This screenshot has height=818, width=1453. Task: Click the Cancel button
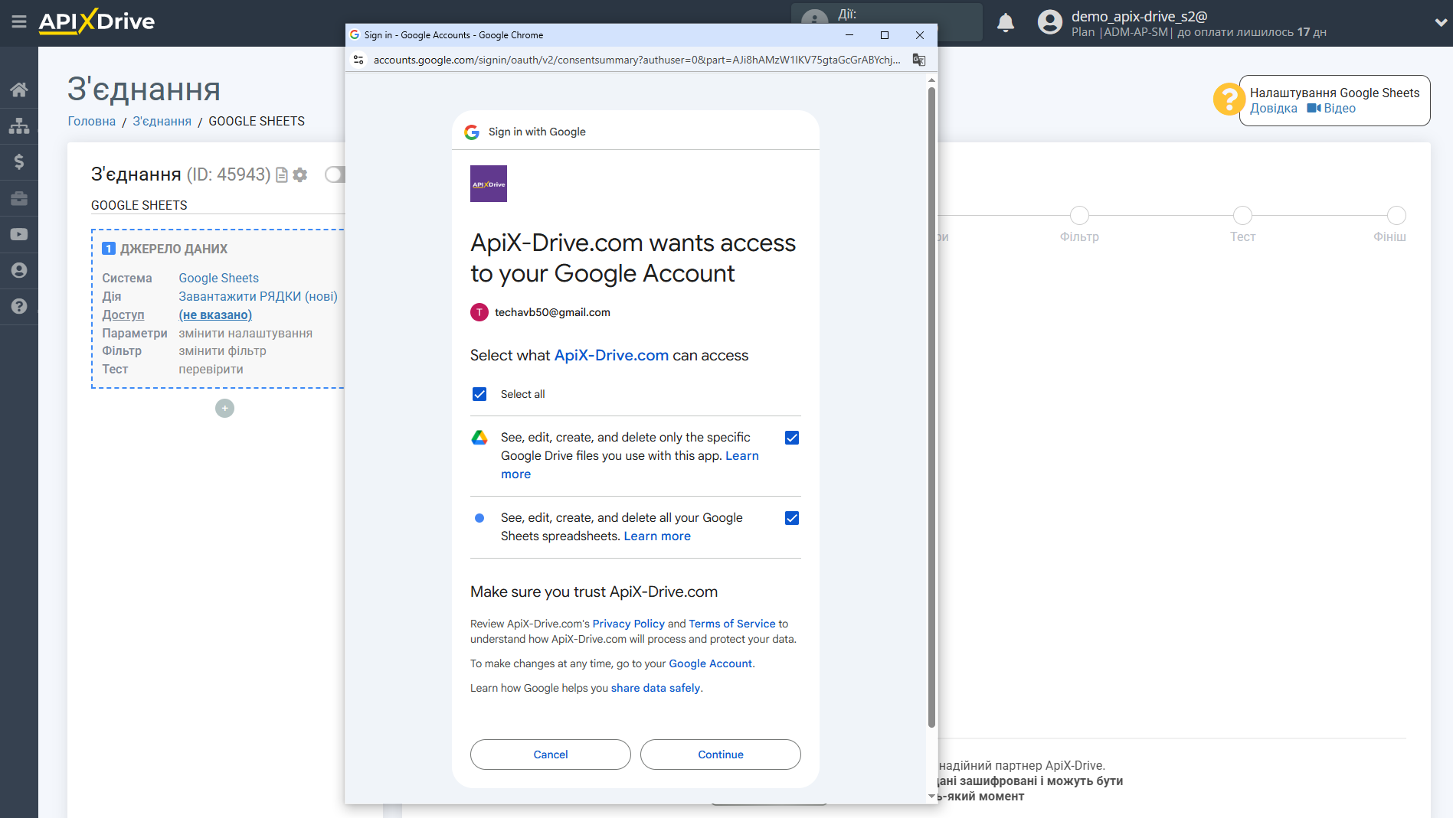551,754
